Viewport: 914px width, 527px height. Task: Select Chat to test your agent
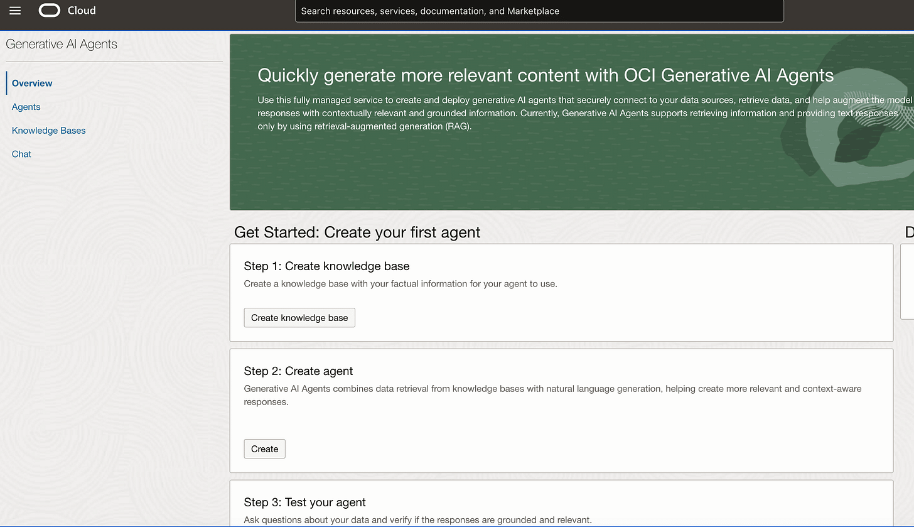(21, 154)
